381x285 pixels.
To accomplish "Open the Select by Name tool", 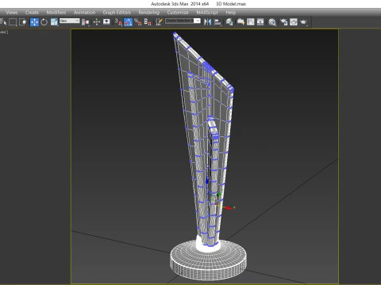I will pyautogui.click(x=3, y=22).
